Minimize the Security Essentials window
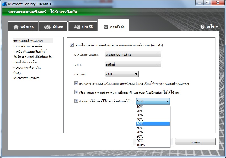This screenshot has width=226, height=158. click(200, 3)
